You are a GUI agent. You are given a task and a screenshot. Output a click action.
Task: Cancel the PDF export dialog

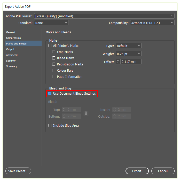coord(163,171)
